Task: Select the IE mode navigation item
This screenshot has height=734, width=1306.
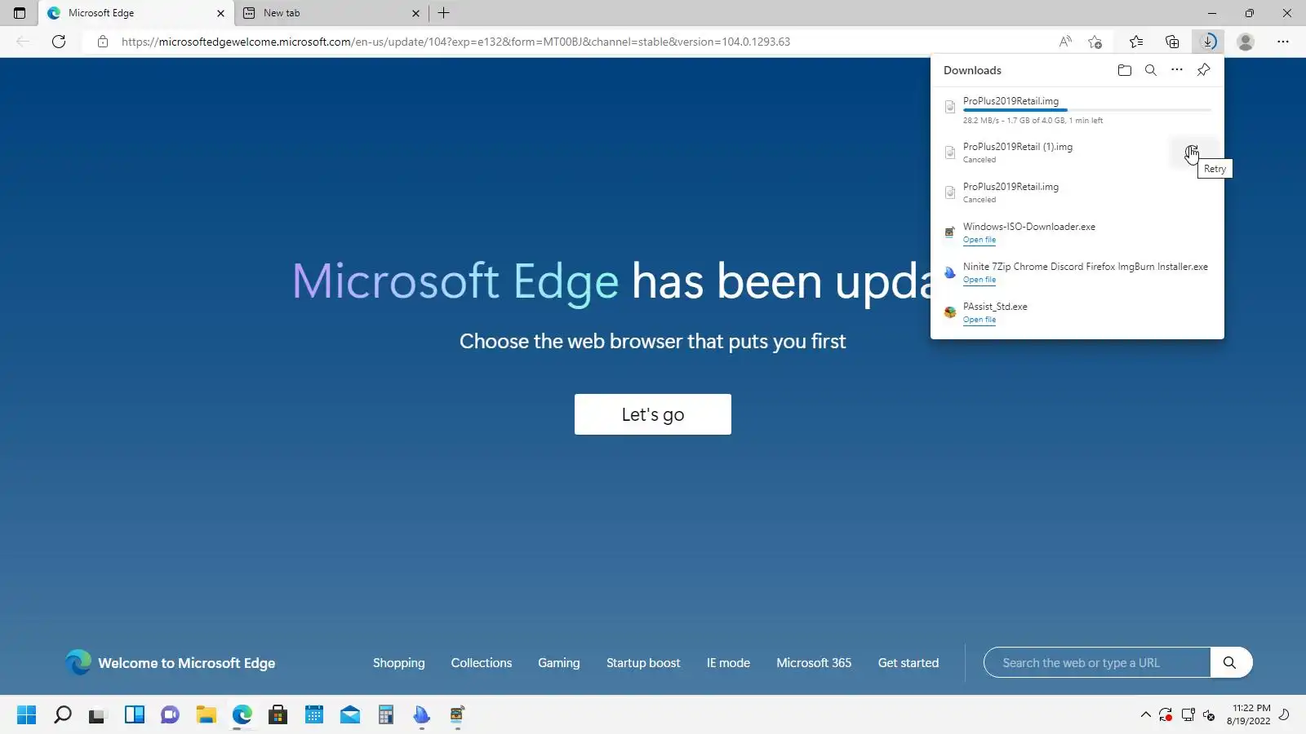Action: coord(728,663)
